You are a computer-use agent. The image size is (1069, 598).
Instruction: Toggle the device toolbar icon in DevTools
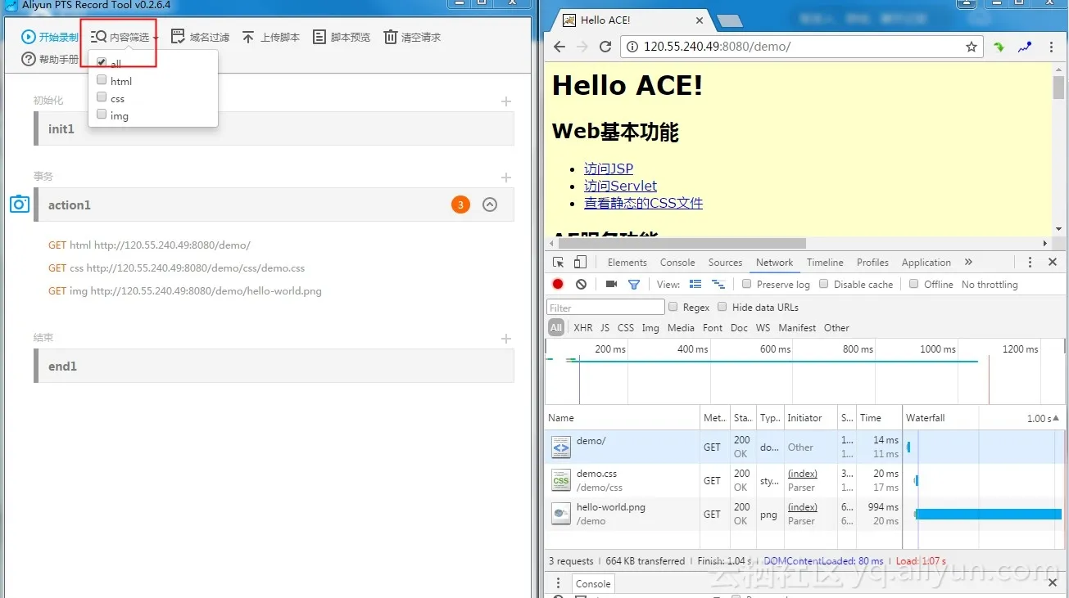coord(580,263)
